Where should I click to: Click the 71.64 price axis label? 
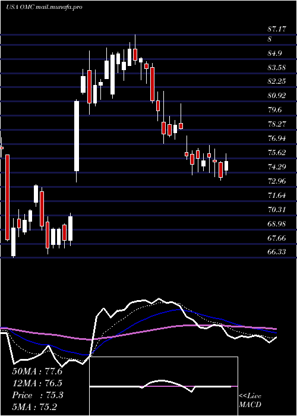pos(277,196)
